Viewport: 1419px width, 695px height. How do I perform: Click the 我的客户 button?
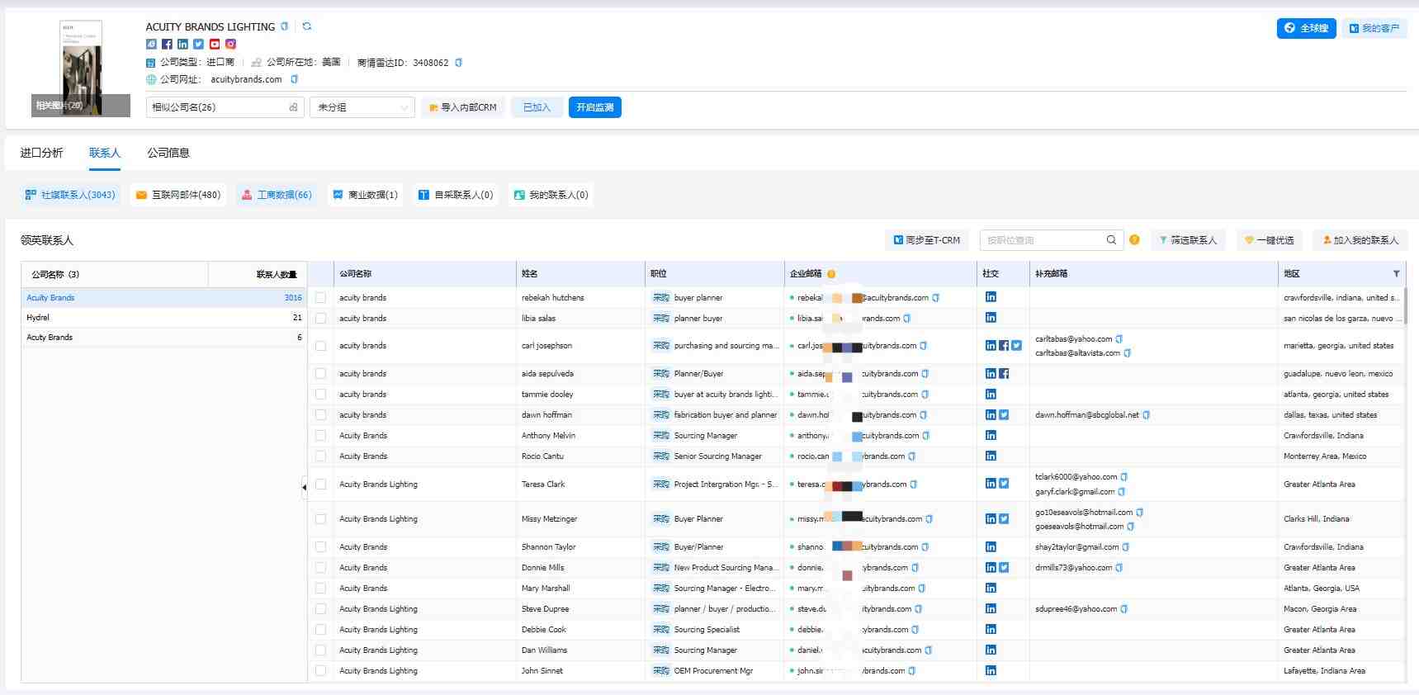pos(1374,28)
